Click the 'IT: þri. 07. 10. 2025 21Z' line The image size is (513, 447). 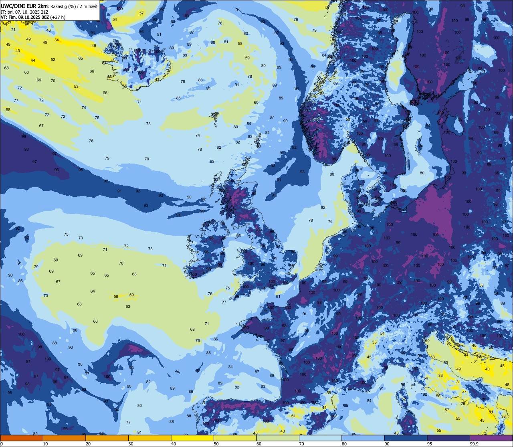pyautogui.click(x=25, y=12)
